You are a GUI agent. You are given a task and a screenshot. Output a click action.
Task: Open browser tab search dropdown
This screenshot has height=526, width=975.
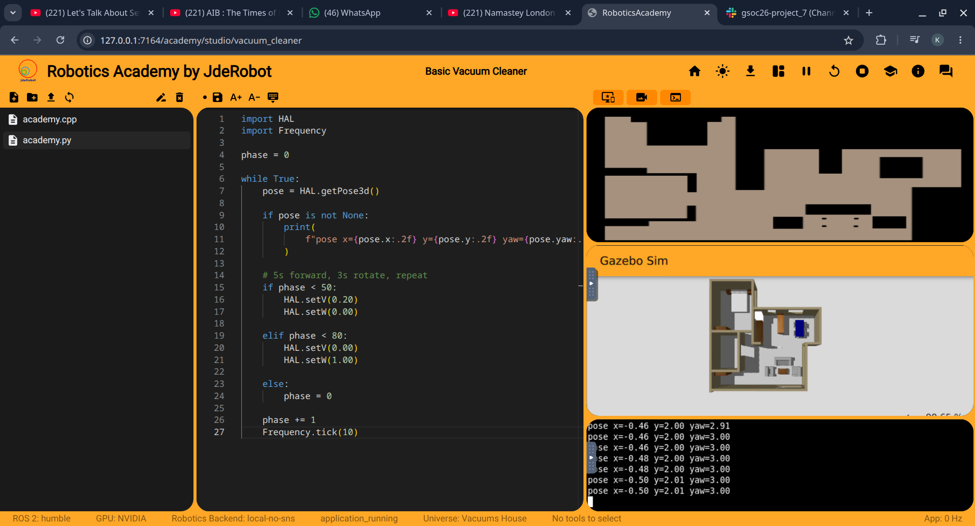point(13,13)
